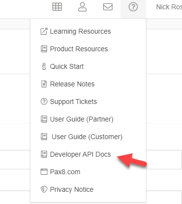Click the user profile icon

(x=82, y=7)
